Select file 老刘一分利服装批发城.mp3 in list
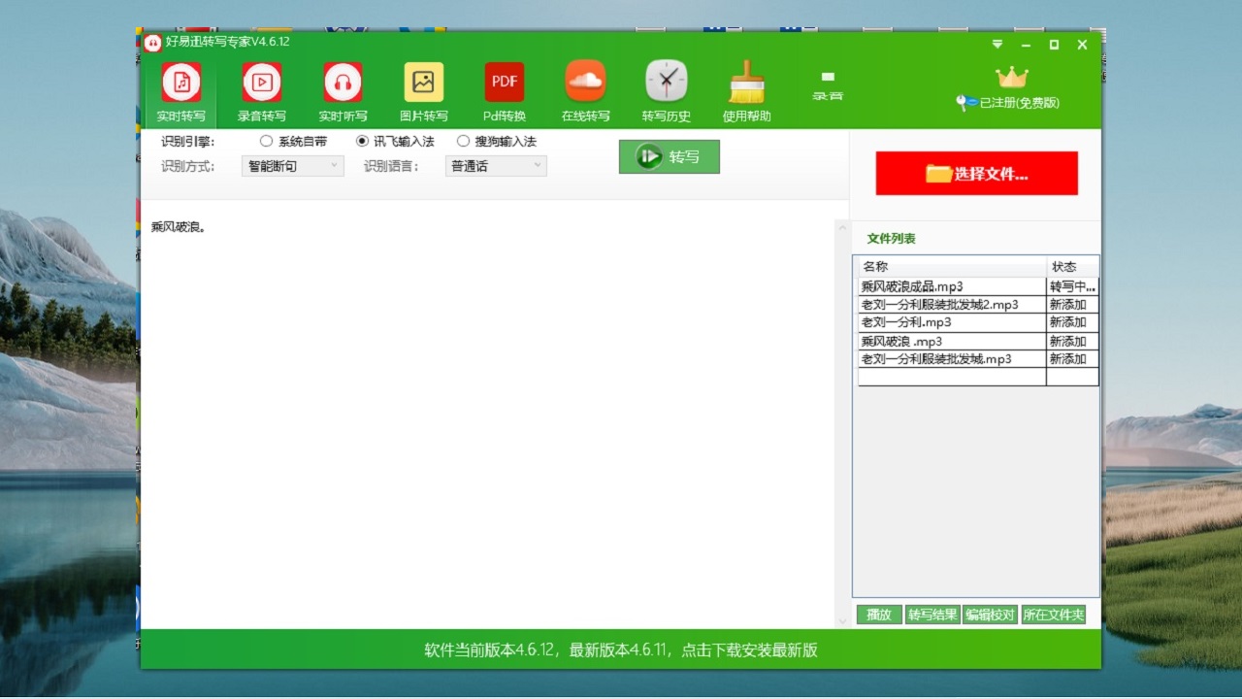1242x699 pixels. pyautogui.click(x=952, y=359)
